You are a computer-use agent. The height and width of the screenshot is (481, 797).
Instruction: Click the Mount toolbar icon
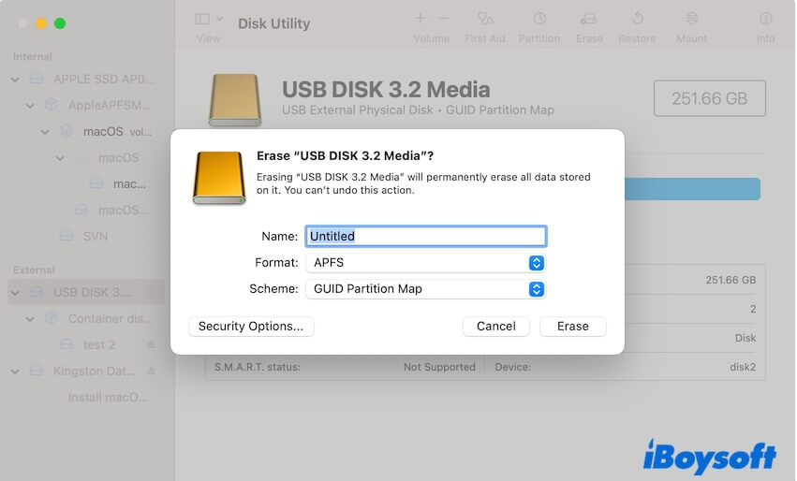[691, 19]
